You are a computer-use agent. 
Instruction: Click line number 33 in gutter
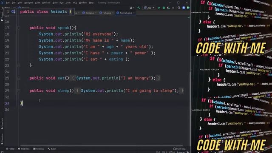7,103
